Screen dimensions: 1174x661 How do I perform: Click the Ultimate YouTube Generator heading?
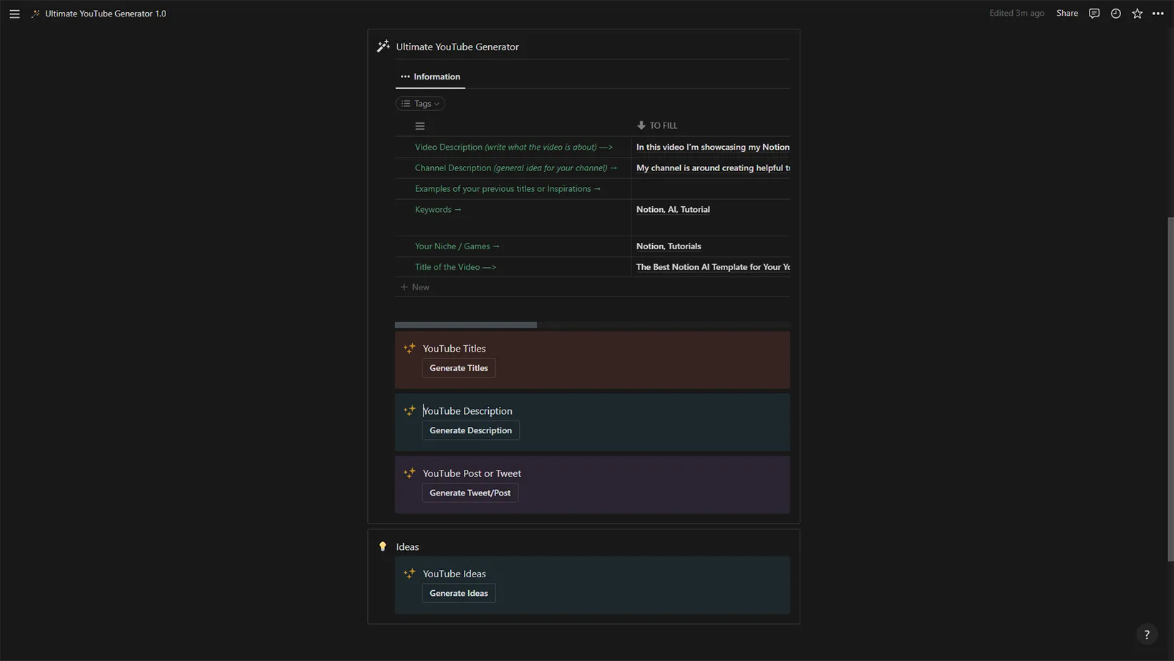pos(457,47)
